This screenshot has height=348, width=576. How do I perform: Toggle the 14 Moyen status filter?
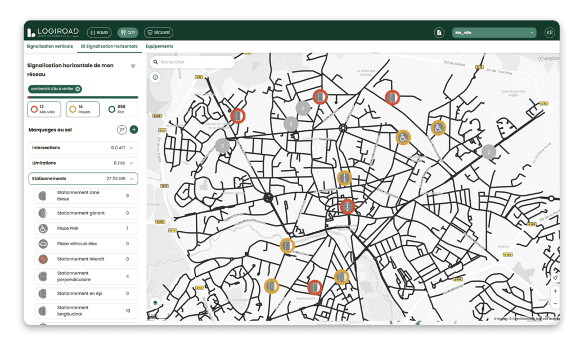coord(83,109)
